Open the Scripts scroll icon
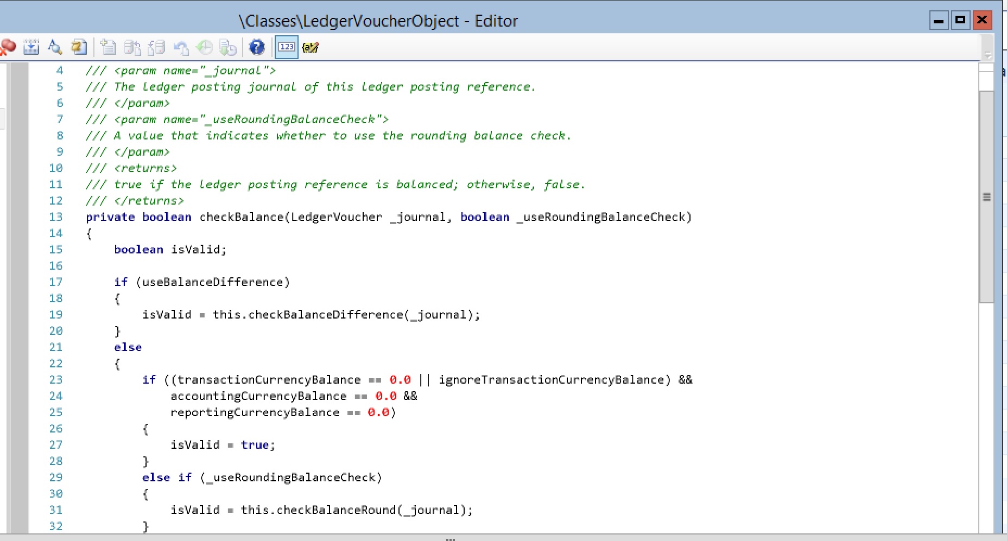 click(79, 47)
